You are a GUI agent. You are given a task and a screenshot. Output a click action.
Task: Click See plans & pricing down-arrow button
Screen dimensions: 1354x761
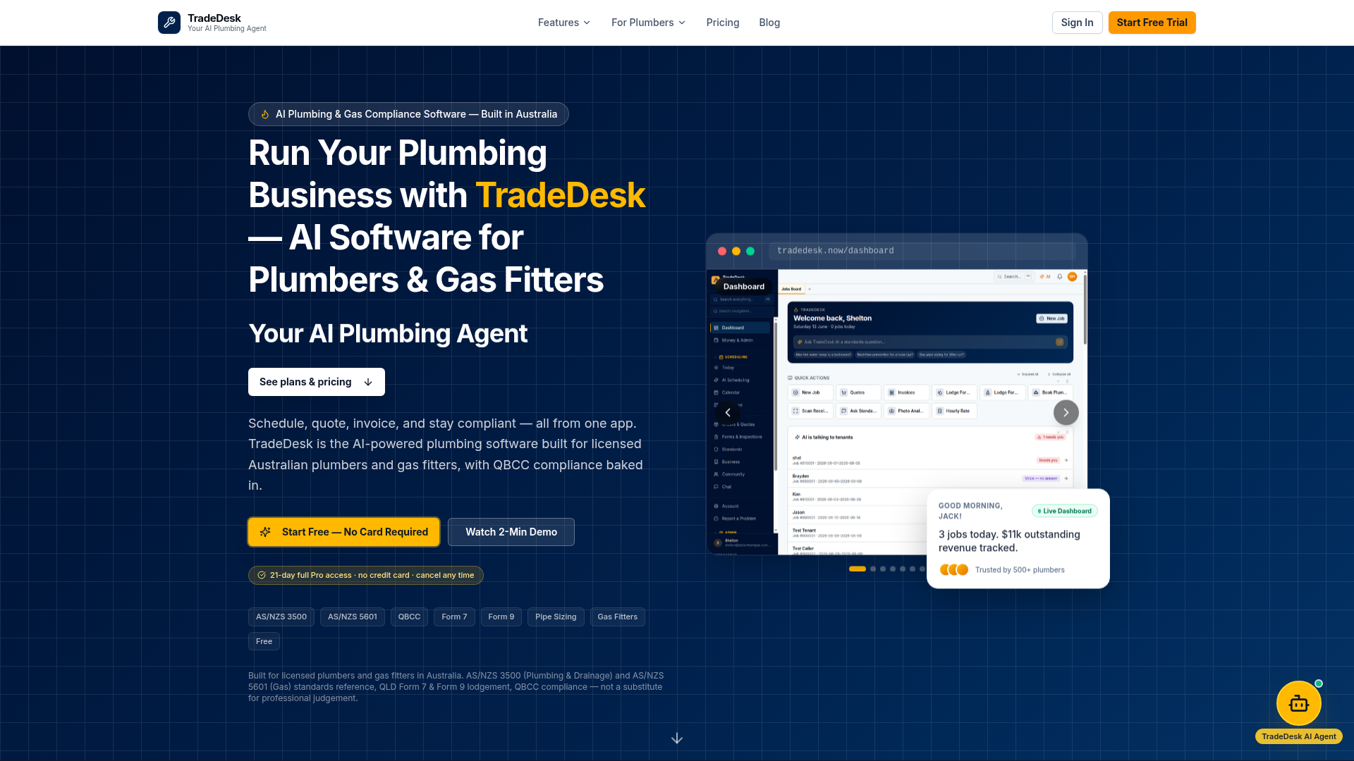pos(317,382)
